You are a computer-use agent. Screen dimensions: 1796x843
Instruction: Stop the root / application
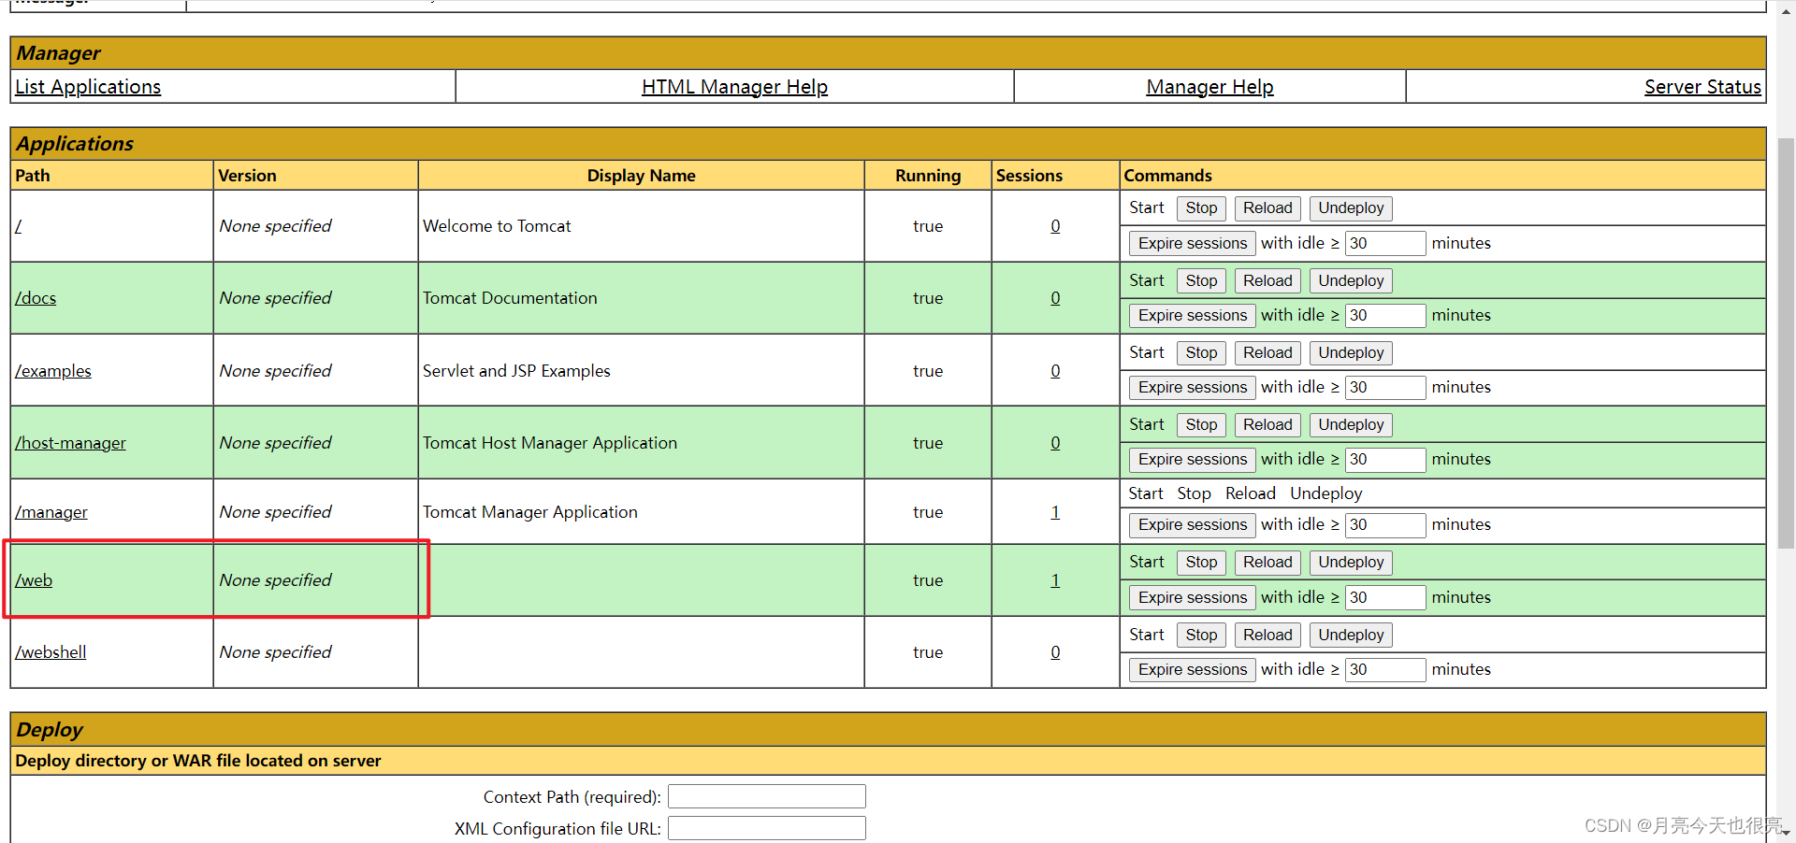click(1201, 208)
